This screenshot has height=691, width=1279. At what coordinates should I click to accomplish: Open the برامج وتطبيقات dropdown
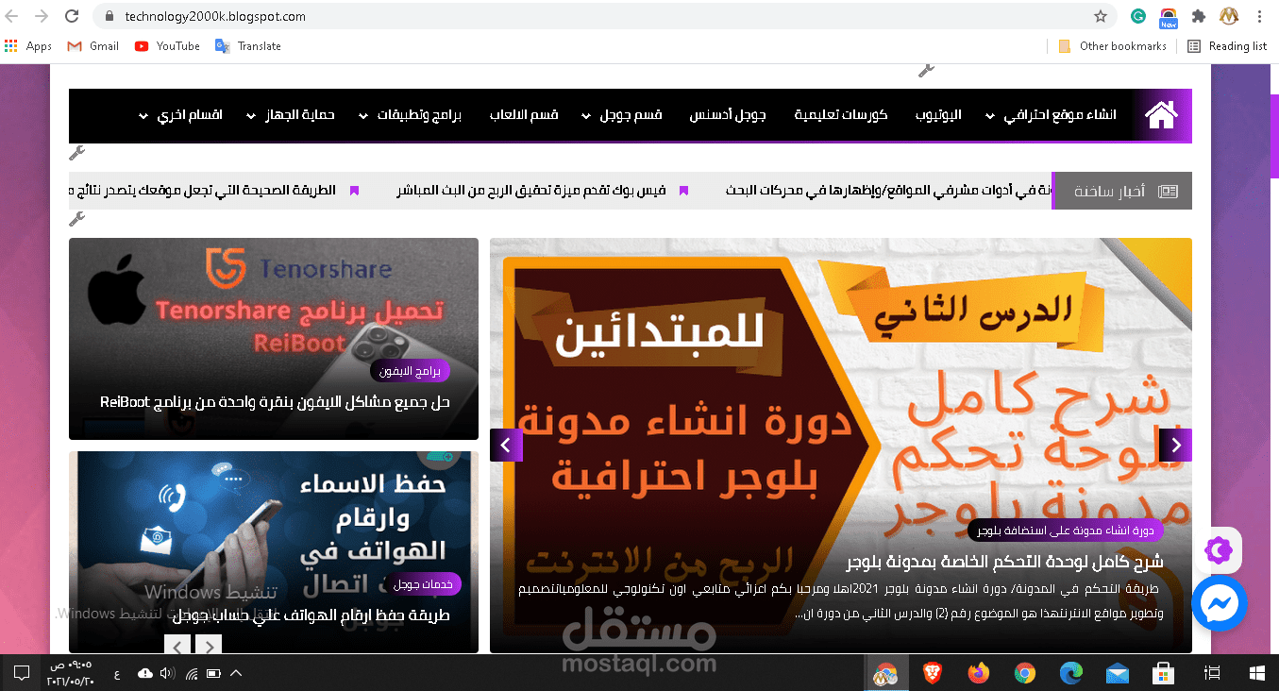pyautogui.click(x=412, y=115)
